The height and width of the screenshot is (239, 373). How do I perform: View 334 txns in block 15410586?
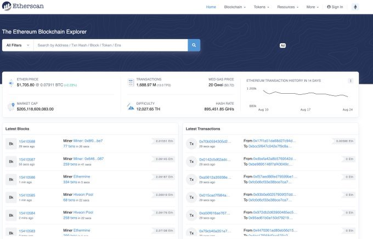[x=70, y=182]
